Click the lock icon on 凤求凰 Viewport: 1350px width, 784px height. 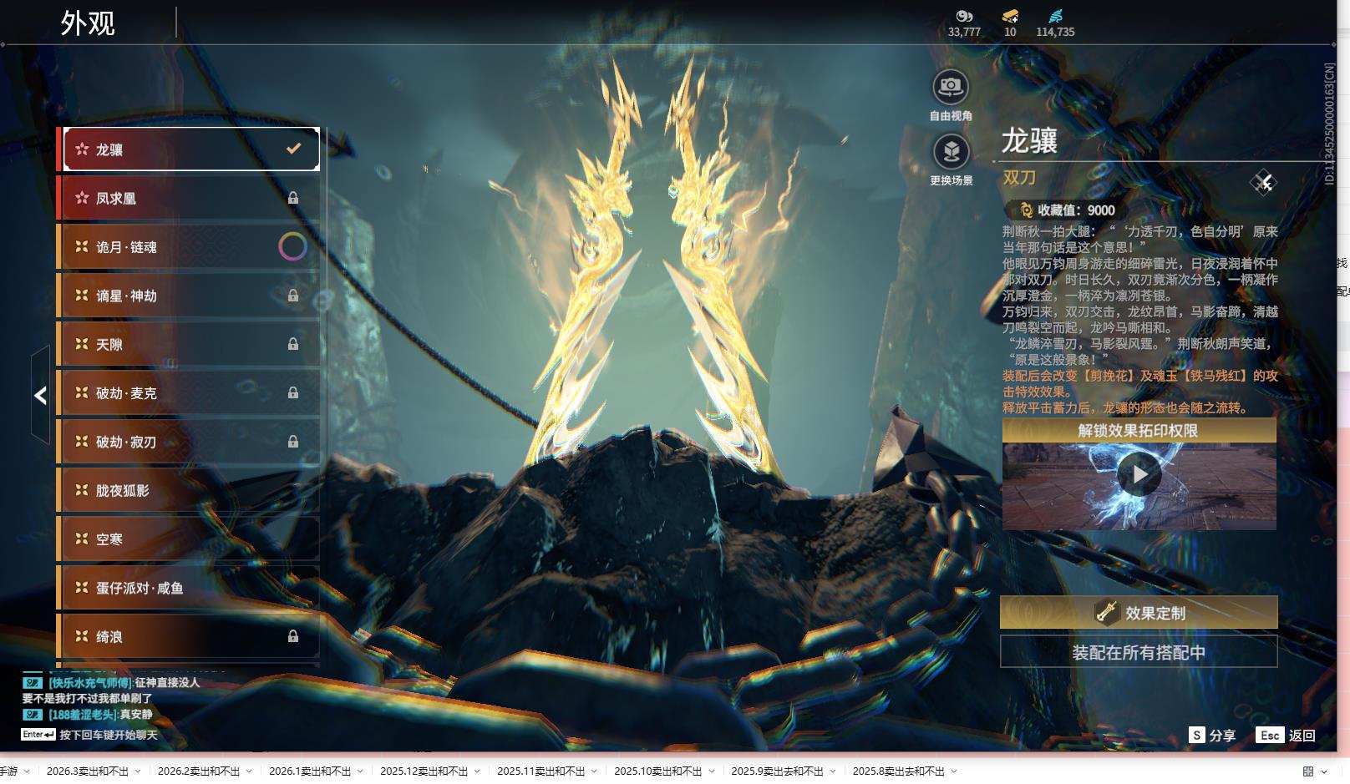[293, 198]
